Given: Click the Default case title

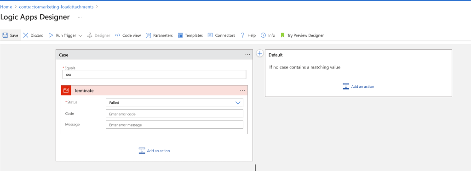Looking at the screenshot, I should coord(275,55).
